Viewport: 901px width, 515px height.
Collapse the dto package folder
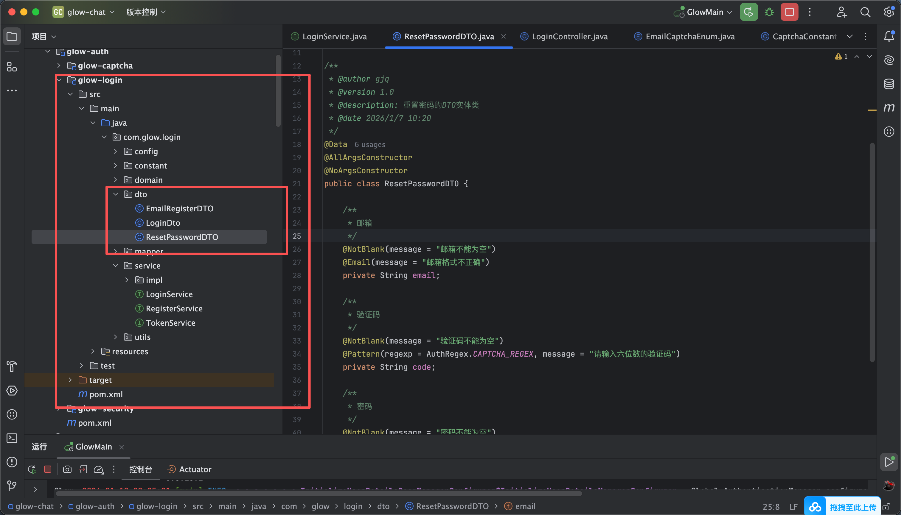pyautogui.click(x=116, y=194)
